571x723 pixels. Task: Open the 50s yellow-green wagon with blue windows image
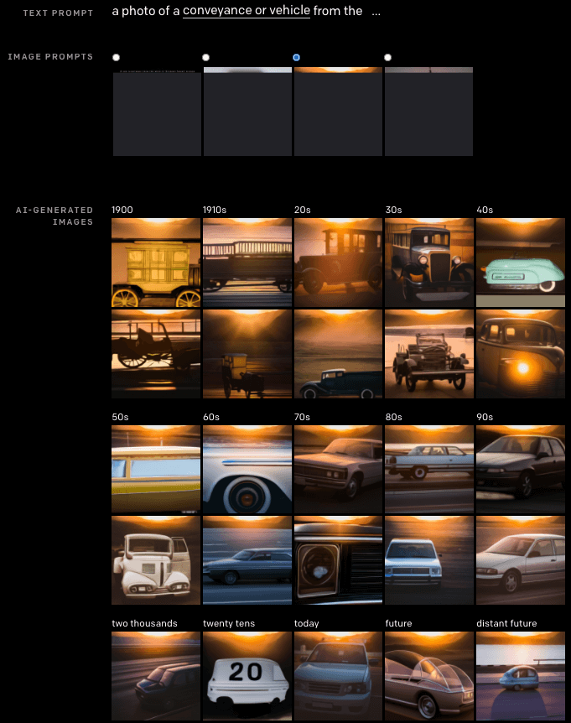(156, 470)
